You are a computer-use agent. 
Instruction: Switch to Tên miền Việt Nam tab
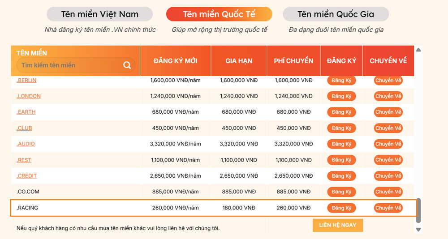tap(100, 14)
